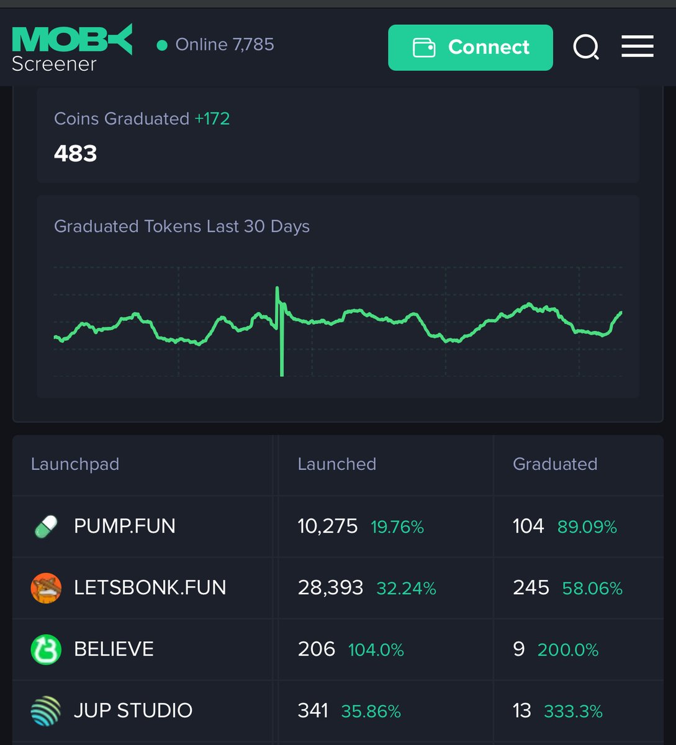Click the JUP STUDIO striped icon
The height and width of the screenshot is (745, 676).
click(x=46, y=711)
